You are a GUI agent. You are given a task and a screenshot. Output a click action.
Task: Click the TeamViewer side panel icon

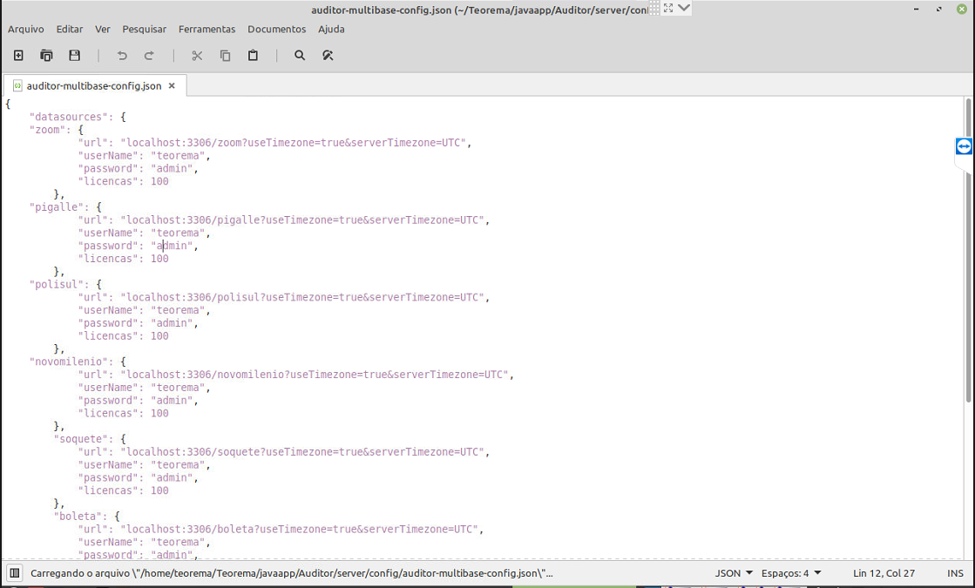click(x=964, y=146)
